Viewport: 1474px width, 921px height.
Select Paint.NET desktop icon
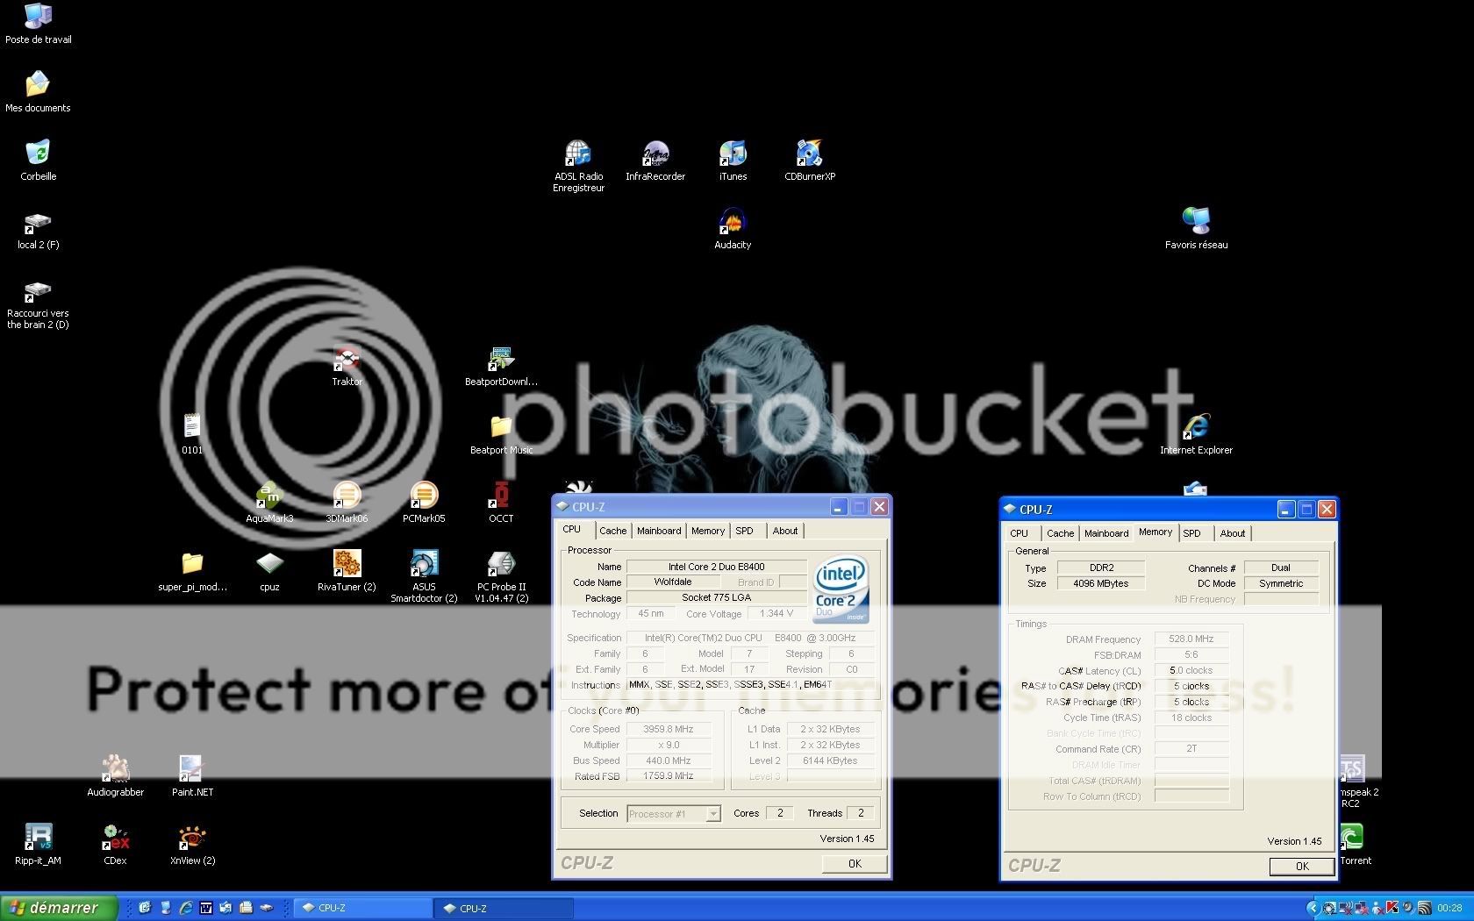click(x=192, y=775)
